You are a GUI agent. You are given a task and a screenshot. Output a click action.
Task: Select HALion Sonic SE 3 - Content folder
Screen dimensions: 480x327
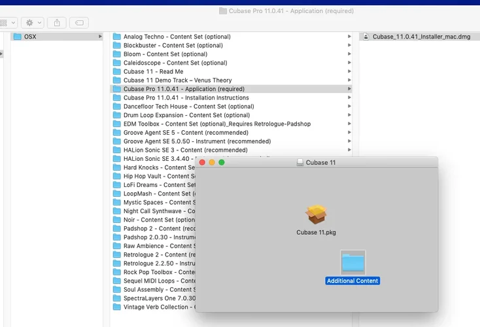tap(231, 150)
